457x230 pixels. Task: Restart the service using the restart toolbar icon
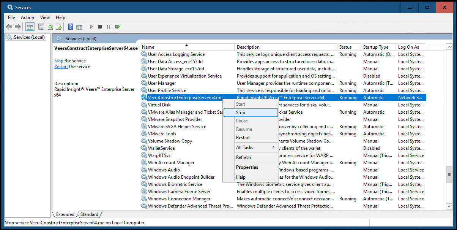[117, 27]
